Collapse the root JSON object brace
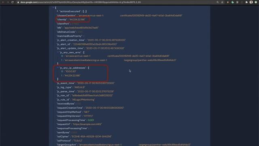The height and width of the screenshot is (146, 259). 53,7
